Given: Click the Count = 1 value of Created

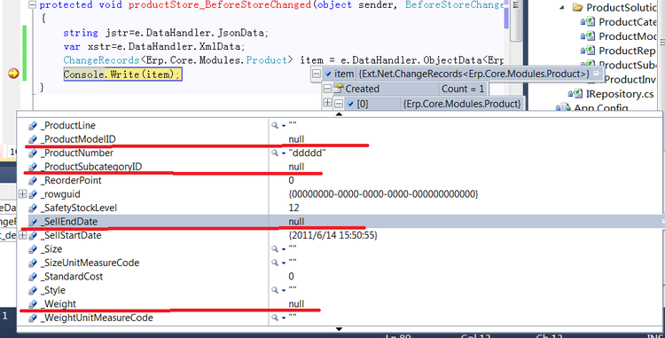Looking at the screenshot, I should click(463, 89).
